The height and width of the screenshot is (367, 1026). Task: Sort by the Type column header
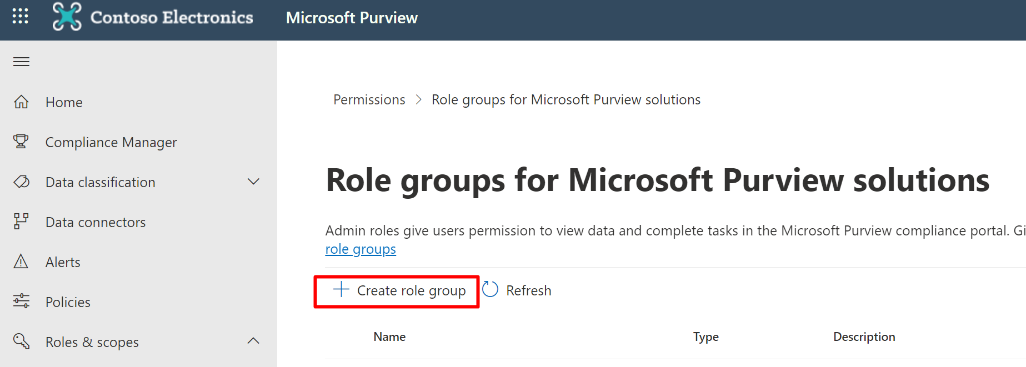pos(705,337)
